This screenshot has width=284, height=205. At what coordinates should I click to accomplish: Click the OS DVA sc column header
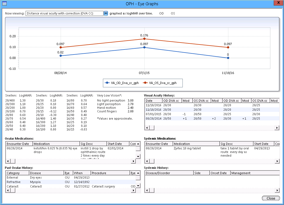tap(202, 101)
